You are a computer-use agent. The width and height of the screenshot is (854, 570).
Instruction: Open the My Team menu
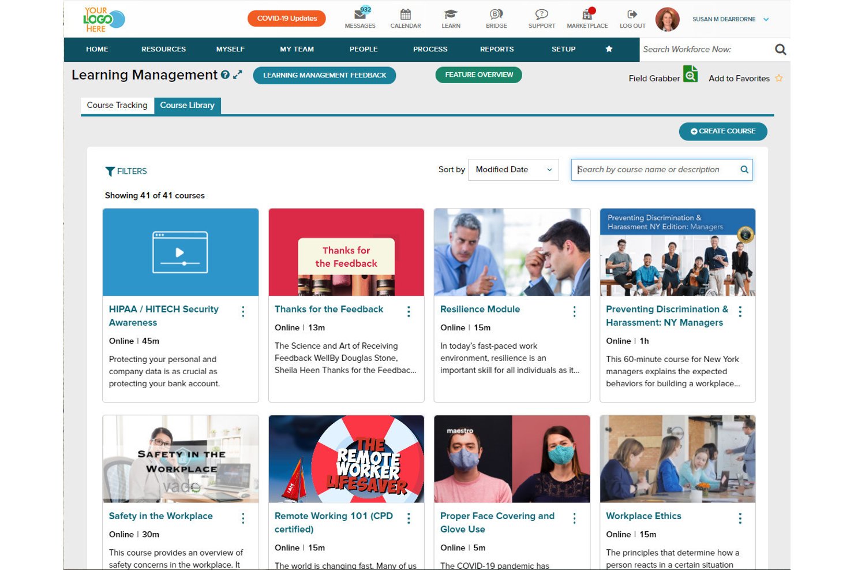click(x=297, y=49)
